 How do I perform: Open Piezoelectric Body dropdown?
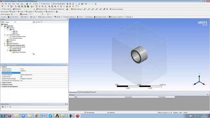click(101, 17)
